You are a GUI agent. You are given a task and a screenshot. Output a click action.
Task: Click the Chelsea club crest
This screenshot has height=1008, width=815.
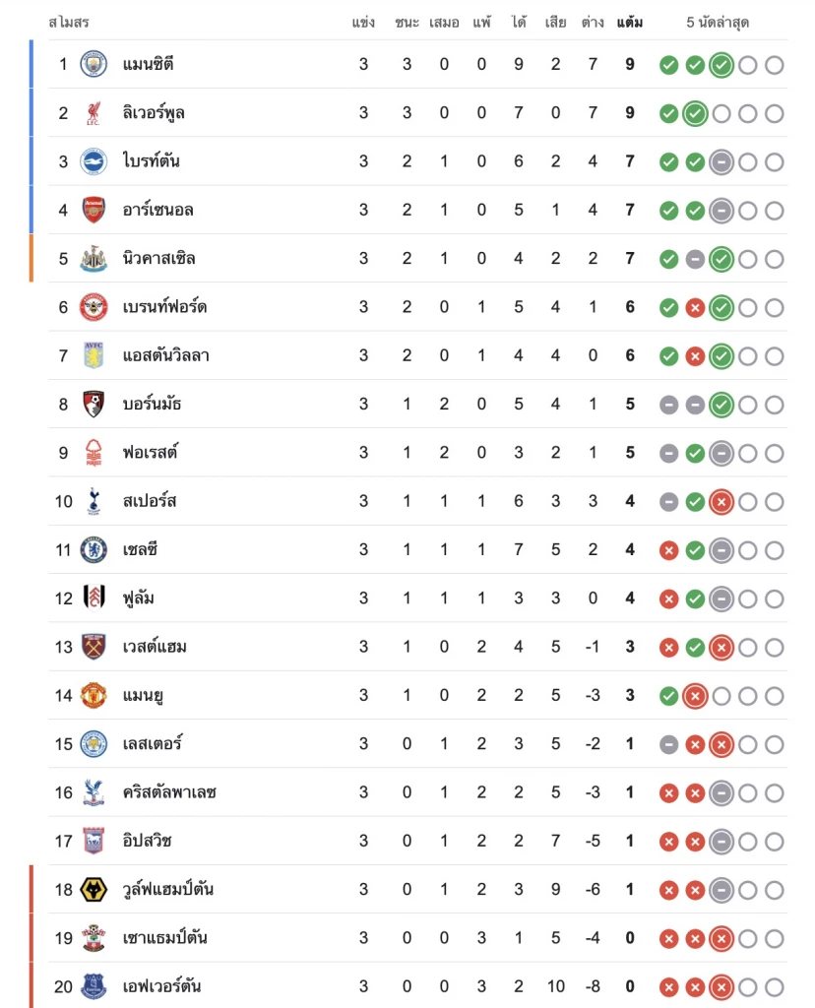click(x=94, y=549)
